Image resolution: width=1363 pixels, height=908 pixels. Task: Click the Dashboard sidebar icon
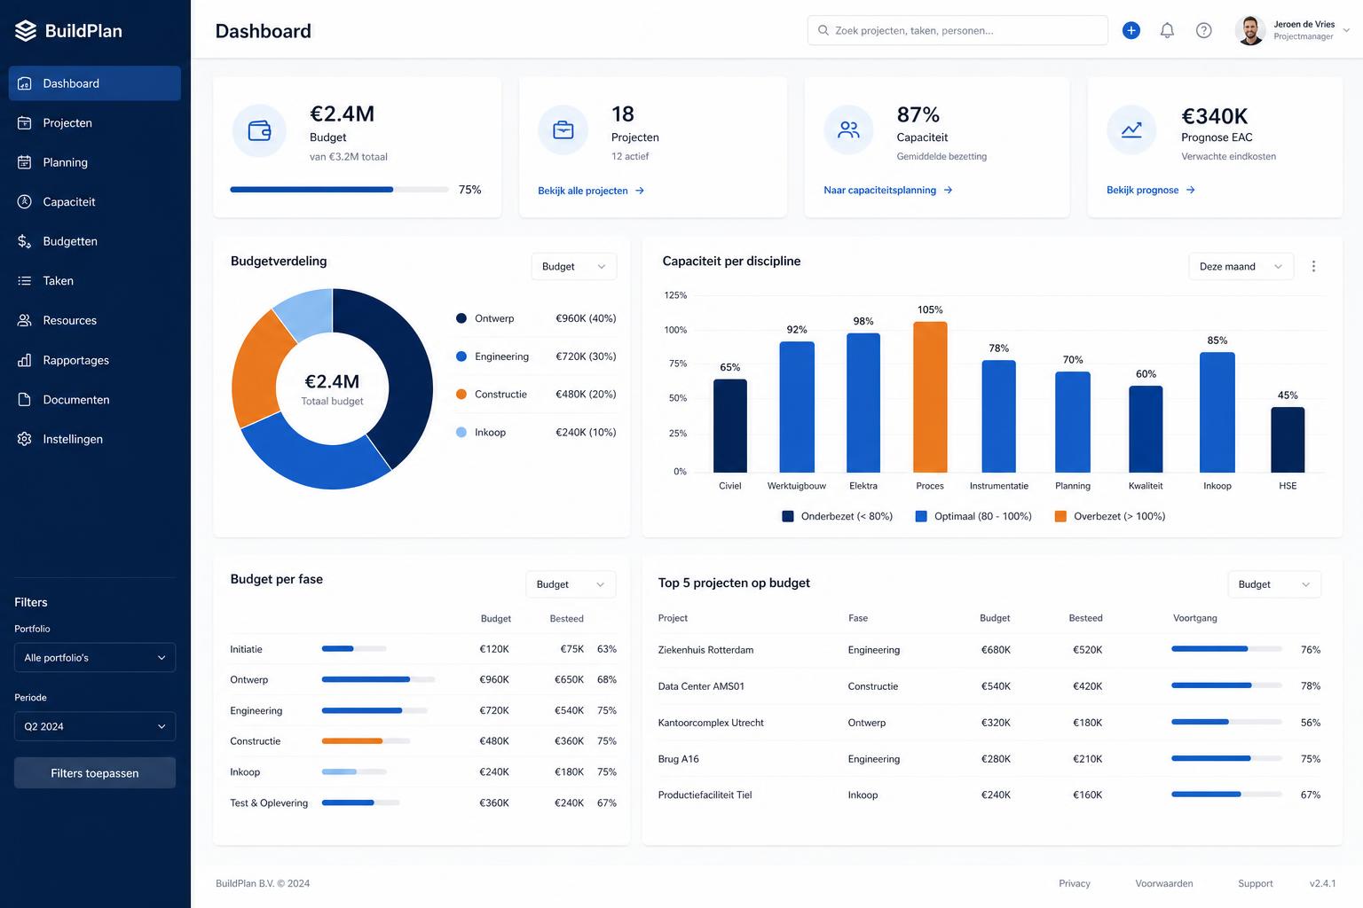25,83
